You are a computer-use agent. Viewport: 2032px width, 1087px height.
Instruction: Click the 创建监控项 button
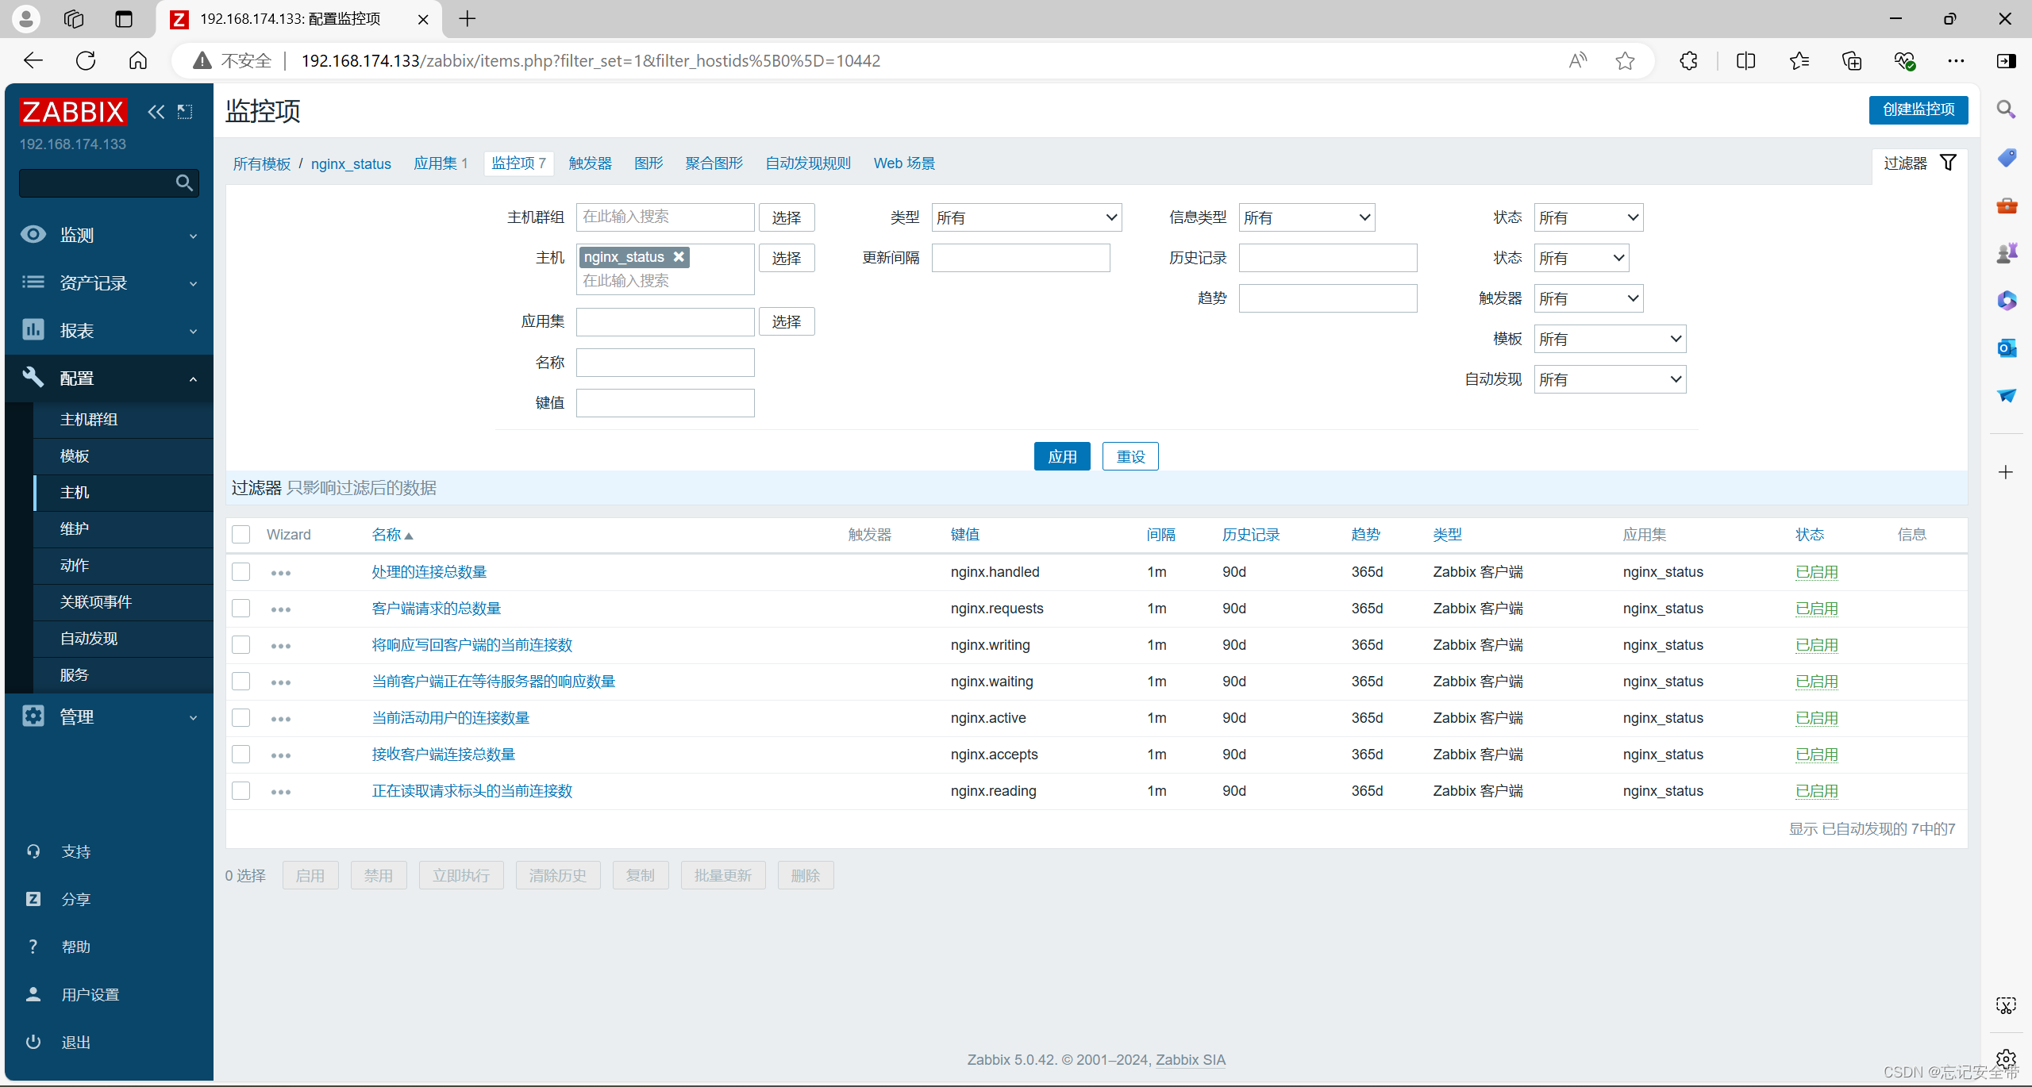pos(1918,109)
